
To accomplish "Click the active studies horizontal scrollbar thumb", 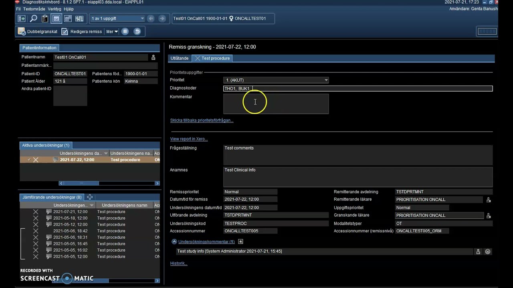I will pos(81,183).
